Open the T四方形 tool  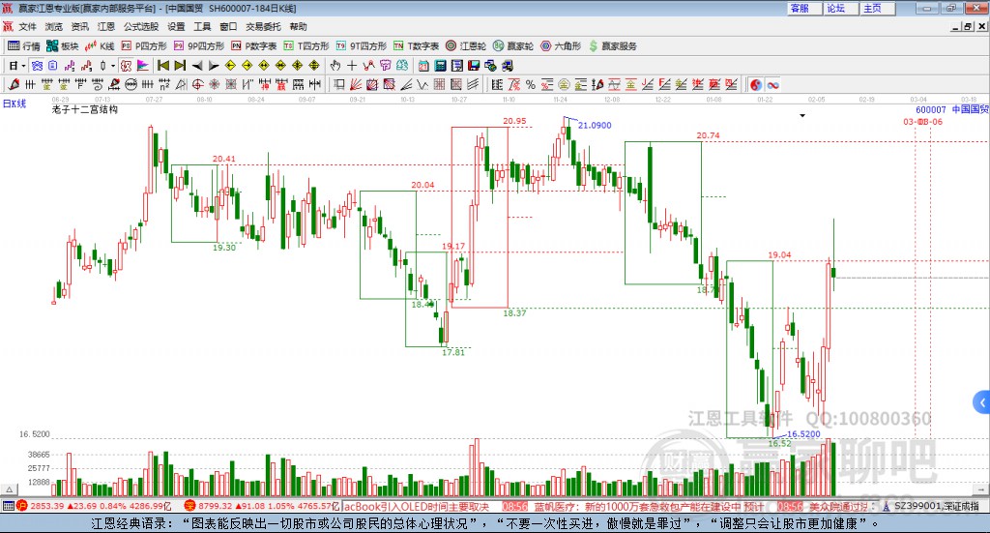tap(306, 46)
